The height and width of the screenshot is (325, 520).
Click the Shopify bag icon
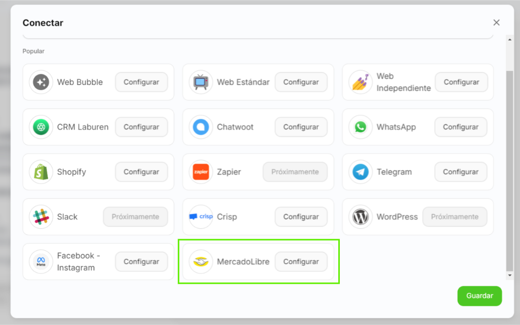pos(41,172)
